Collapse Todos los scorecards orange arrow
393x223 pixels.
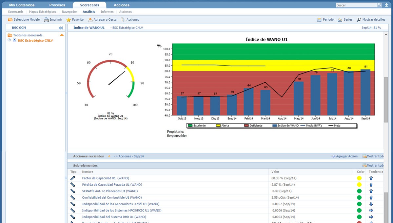(x=62, y=35)
